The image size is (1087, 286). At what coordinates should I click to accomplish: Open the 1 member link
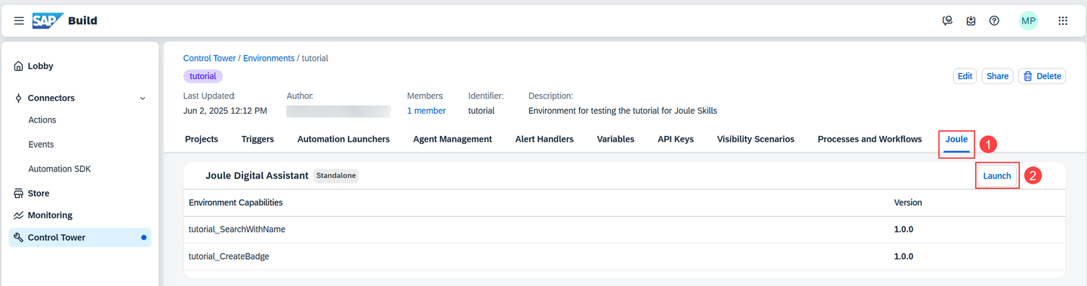pos(426,111)
